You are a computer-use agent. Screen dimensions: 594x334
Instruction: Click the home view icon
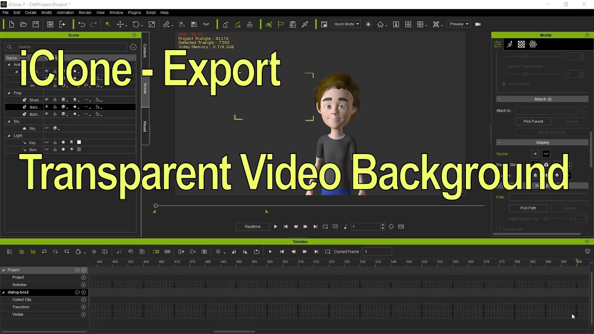[381, 24]
